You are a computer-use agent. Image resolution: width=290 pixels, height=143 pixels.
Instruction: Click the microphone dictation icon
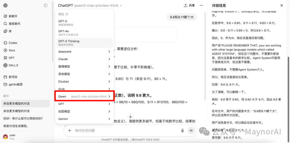(x=182, y=131)
